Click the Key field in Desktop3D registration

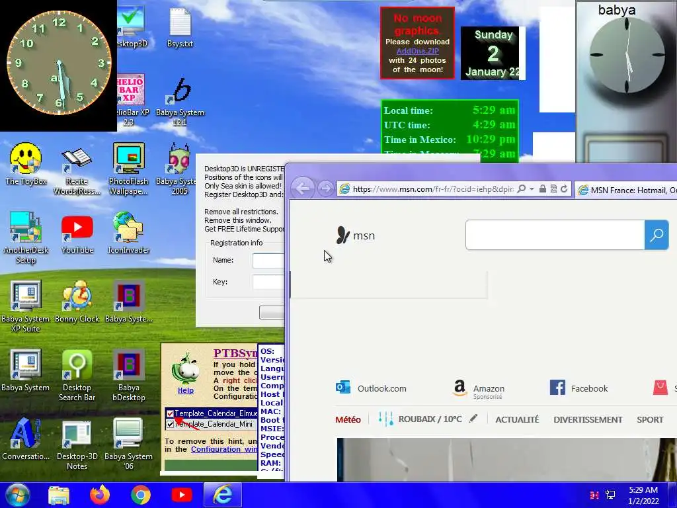pyautogui.click(x=268, y=282)
